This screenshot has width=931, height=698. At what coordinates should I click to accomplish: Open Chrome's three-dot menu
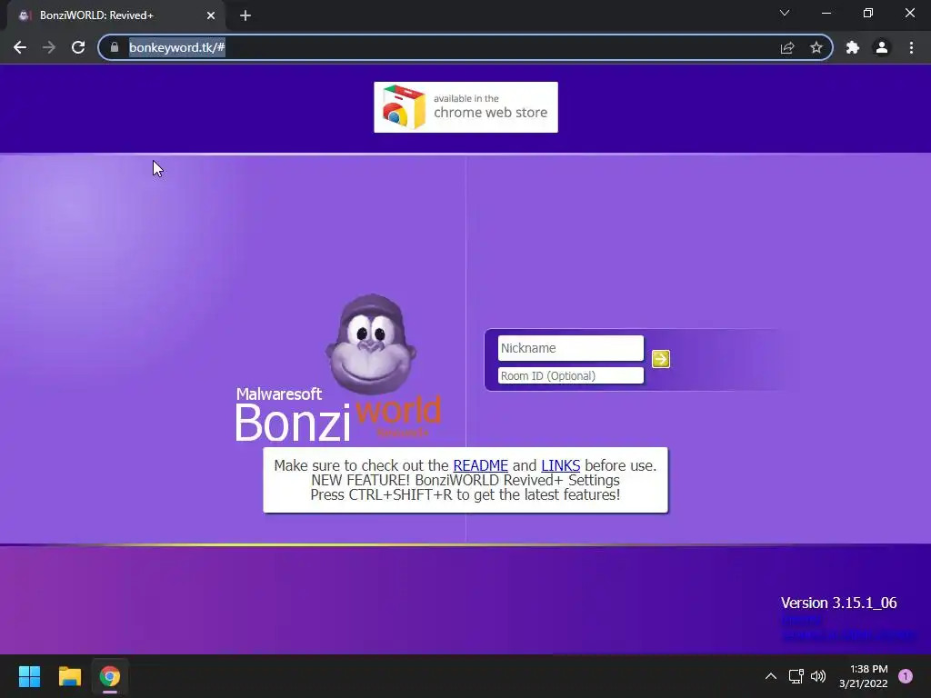click(911, 47)
